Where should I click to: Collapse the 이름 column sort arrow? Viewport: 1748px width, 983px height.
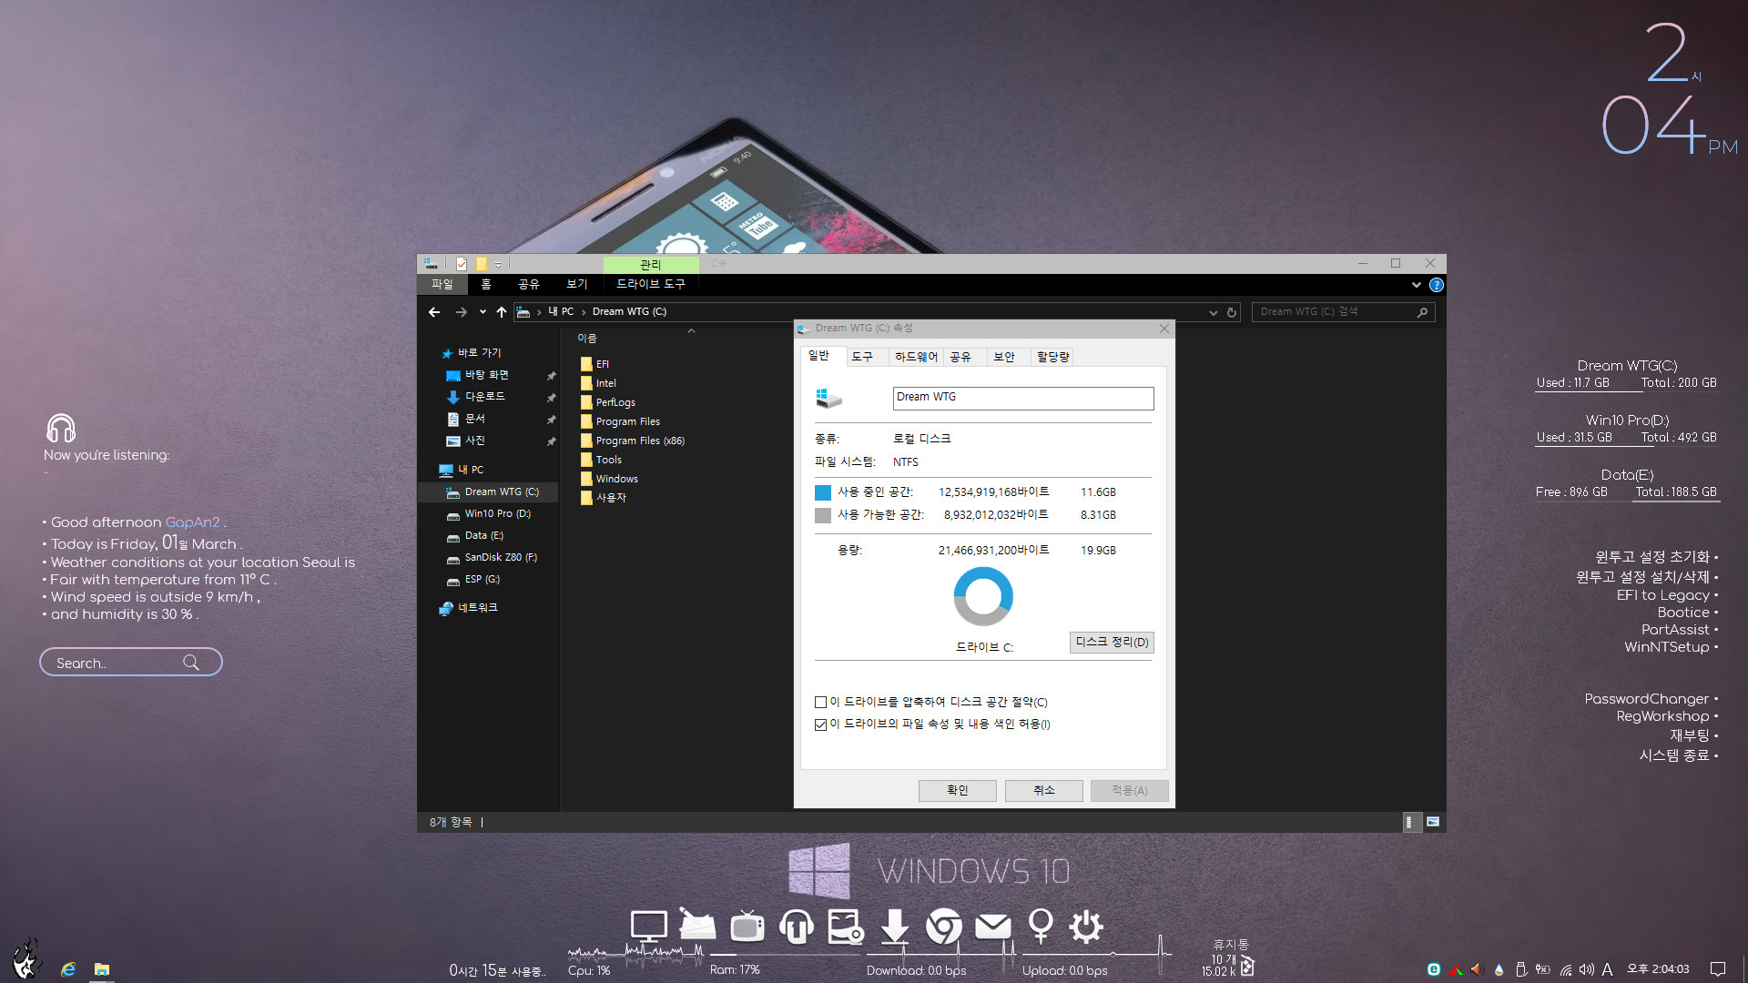point(691,331)
